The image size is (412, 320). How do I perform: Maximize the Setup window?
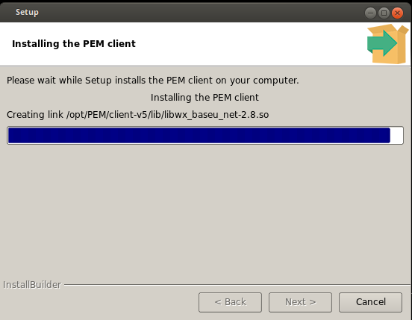pyautogui.click(x=384, y=13)
